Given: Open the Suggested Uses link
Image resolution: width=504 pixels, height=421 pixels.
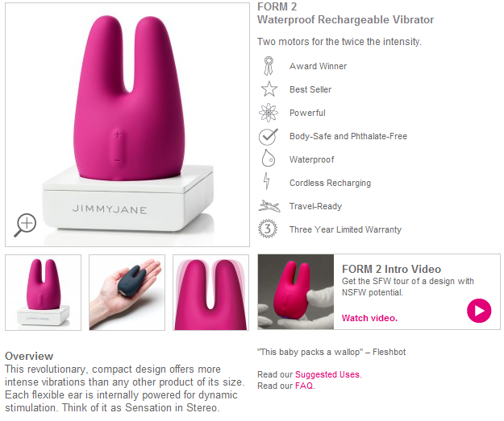Looking at the screenshot, I should [x=327, y=374].
